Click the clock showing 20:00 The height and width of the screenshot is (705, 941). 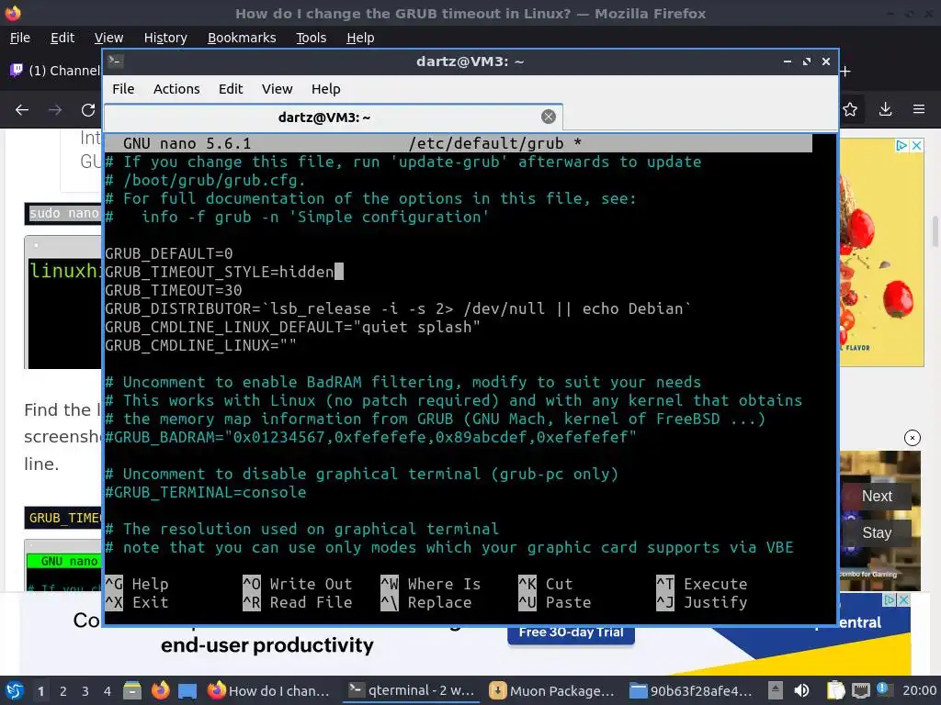pos(919,690)
